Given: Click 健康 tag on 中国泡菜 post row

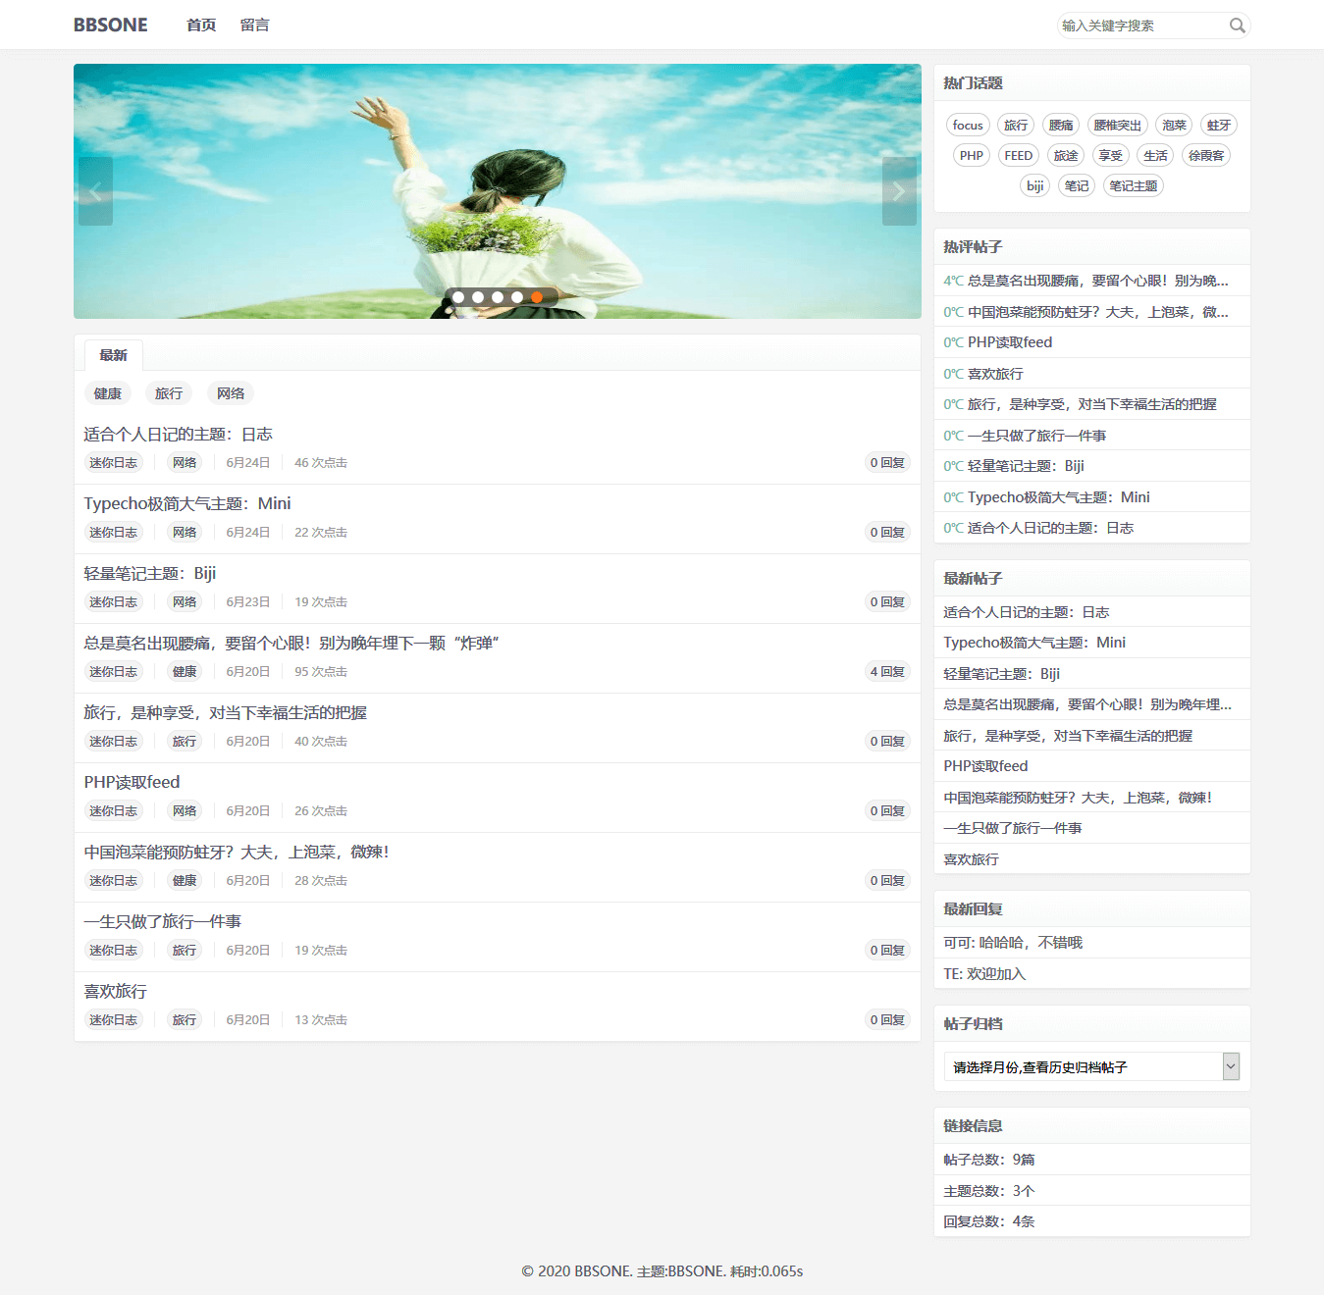Looking at the screenshot, I should pyautogui.click(x=185, y=880).
